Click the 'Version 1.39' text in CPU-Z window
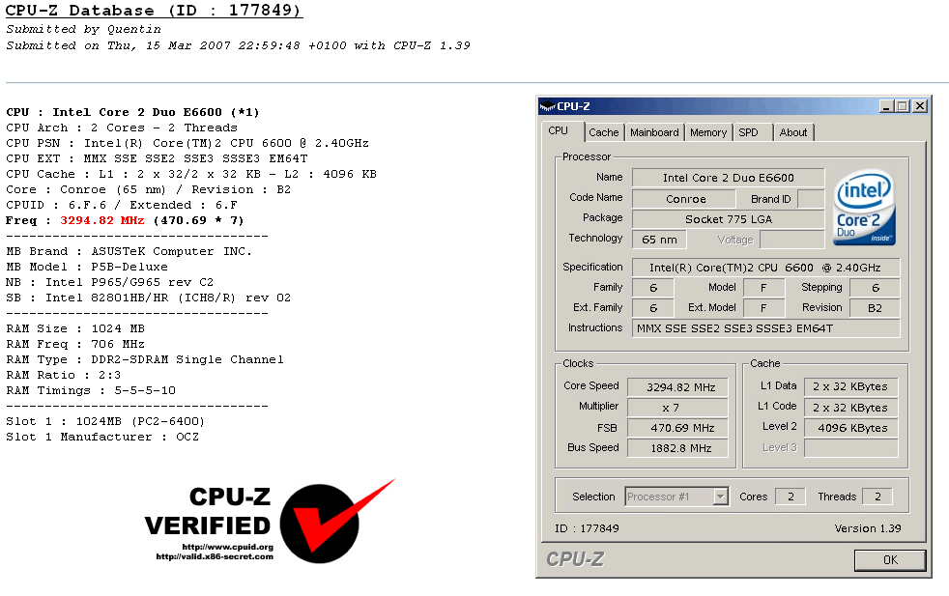 [867, 528]
